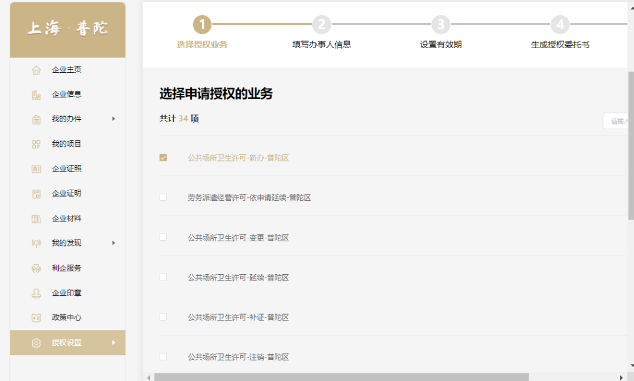Open 企业印章 via its seal icon
634x381 pixels.
(36, 293)
